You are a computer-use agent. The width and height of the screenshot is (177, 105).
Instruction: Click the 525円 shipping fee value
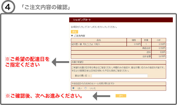[163, 52]
